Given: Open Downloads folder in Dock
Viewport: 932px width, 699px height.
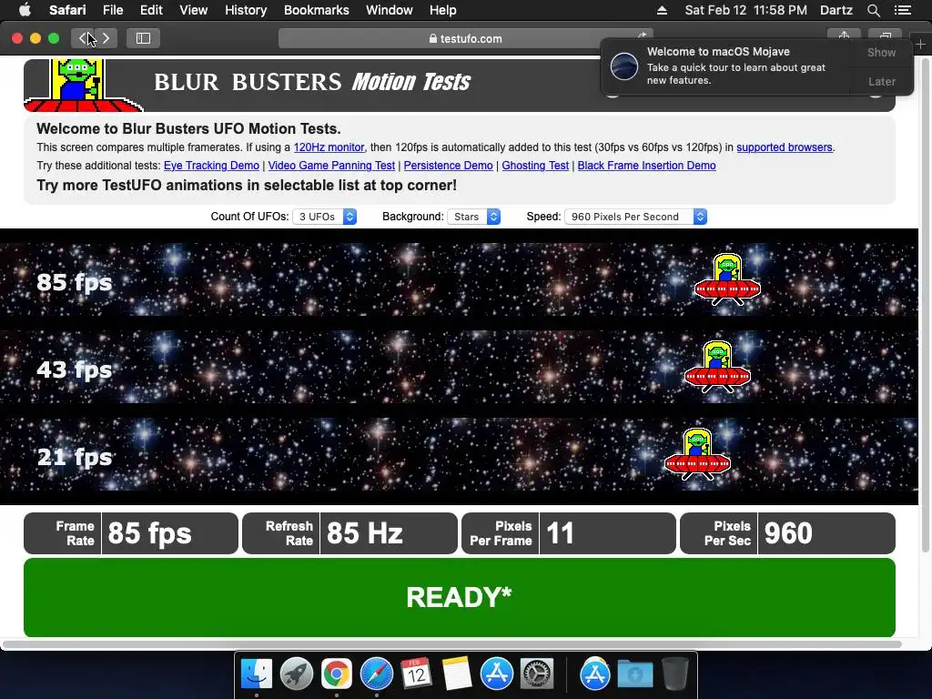Looking at the screenshot, I should click(634, 674).
